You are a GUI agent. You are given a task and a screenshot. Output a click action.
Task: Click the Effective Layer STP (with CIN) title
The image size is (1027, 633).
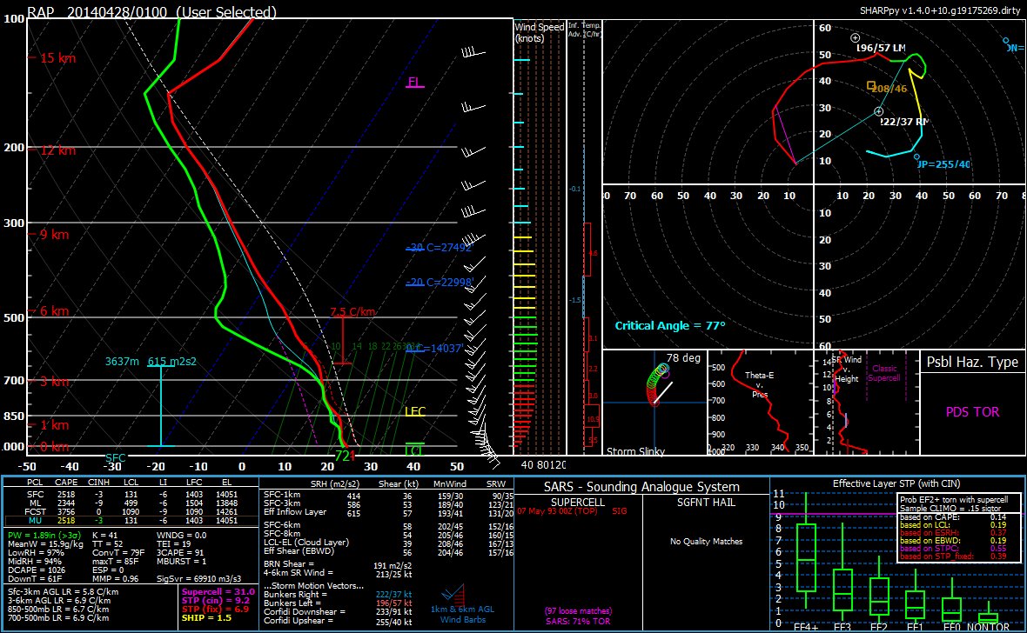tap(896, 483)
